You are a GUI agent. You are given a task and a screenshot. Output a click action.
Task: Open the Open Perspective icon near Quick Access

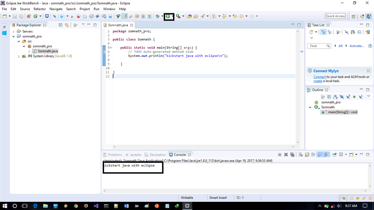pos(354,16)
